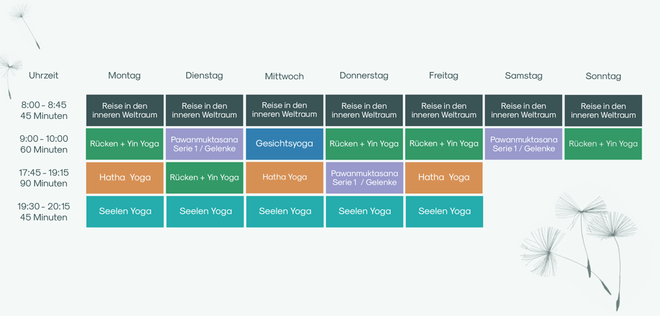Open Sonntag's Reise in den inneren Weltraum
The image size is (660, 316).
603,110
